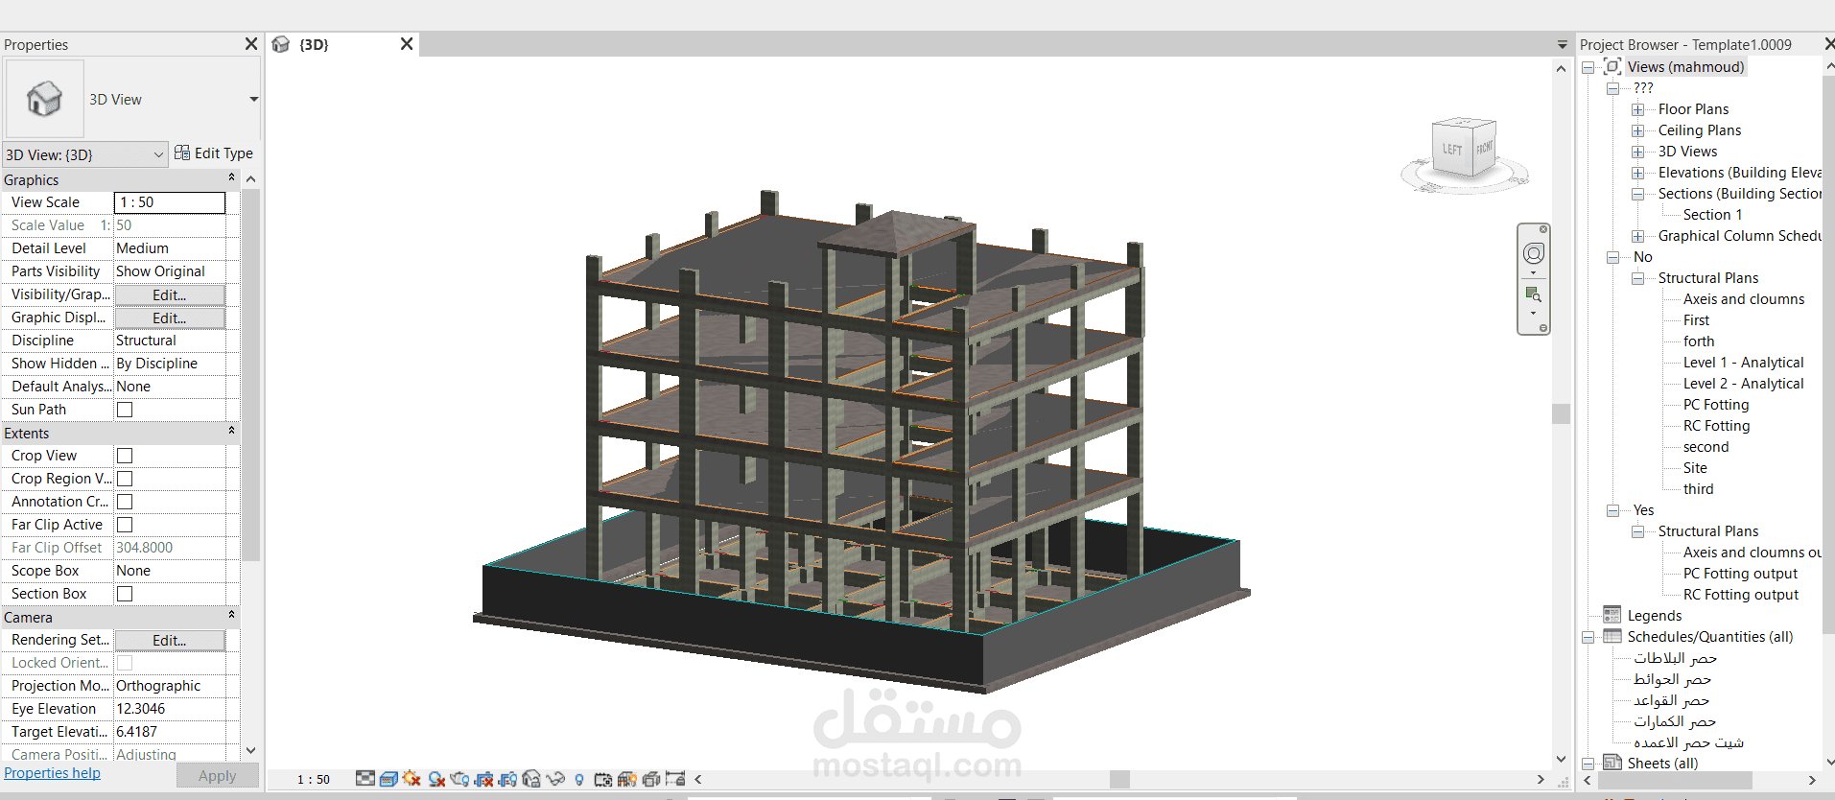Open Detail Level control in view bar
This screenshot has width=1835, height=800.
[365, 779]
